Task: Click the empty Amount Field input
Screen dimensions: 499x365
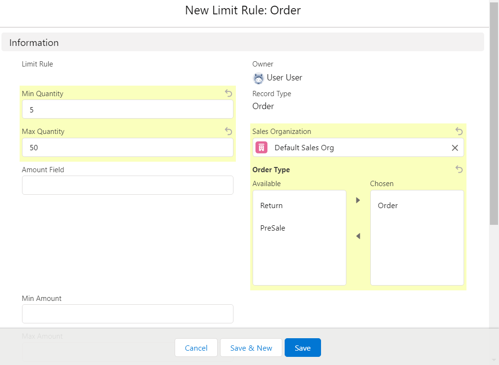Action: click(127, 185)
